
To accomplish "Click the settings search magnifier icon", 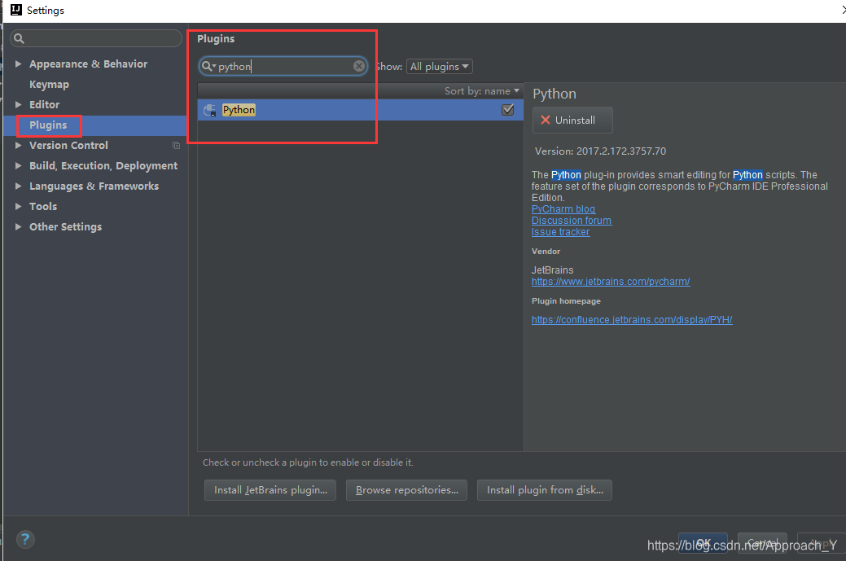I will pos(19,38).
